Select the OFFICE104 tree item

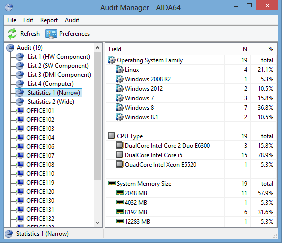(40, 138)
